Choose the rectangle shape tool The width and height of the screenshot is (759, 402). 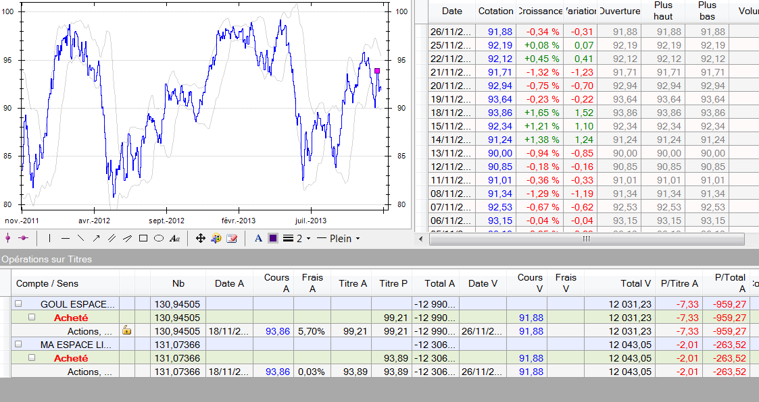[143, 238]
